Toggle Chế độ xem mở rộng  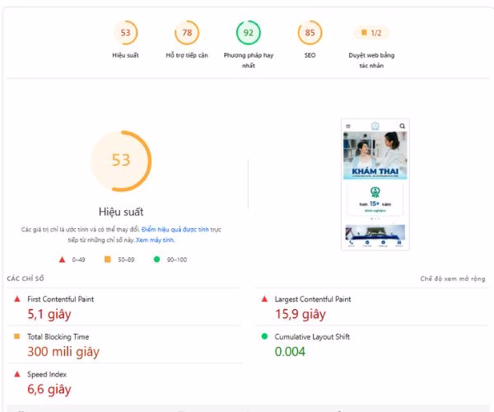[452, 279]
